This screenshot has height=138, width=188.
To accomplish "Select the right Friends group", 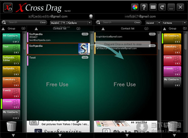I will (172, 71).
